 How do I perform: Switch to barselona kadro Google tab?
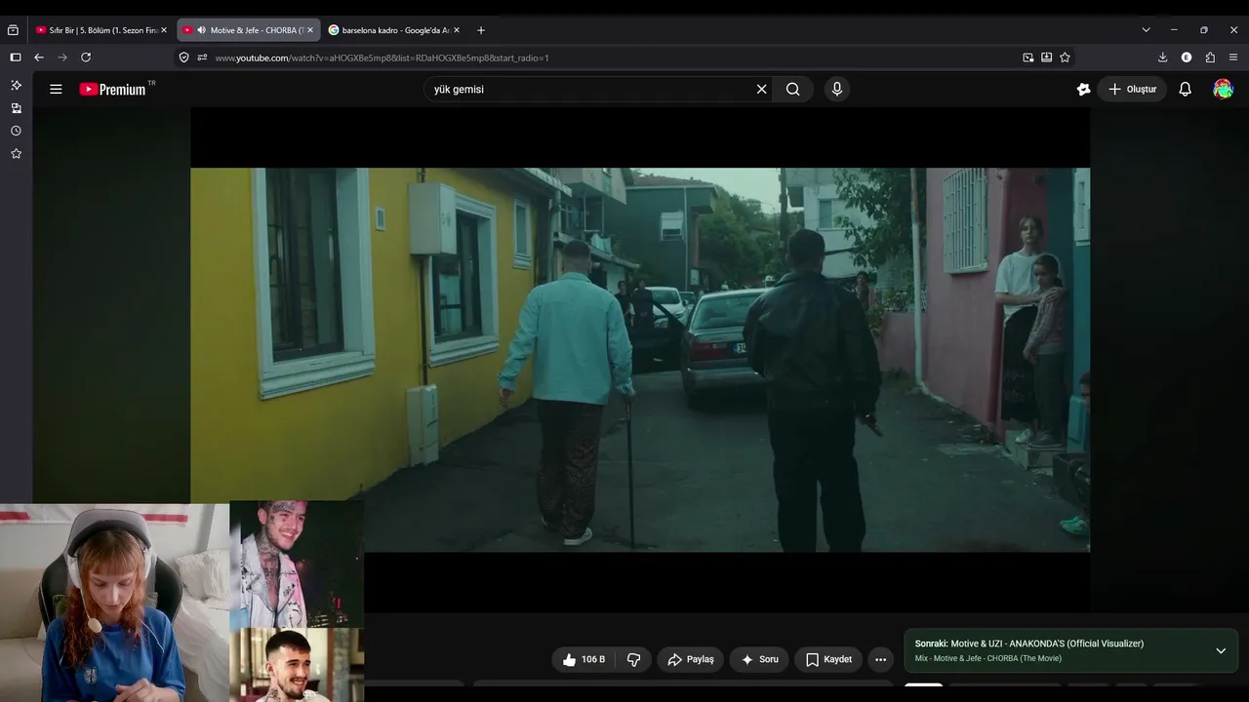[394, 30]
